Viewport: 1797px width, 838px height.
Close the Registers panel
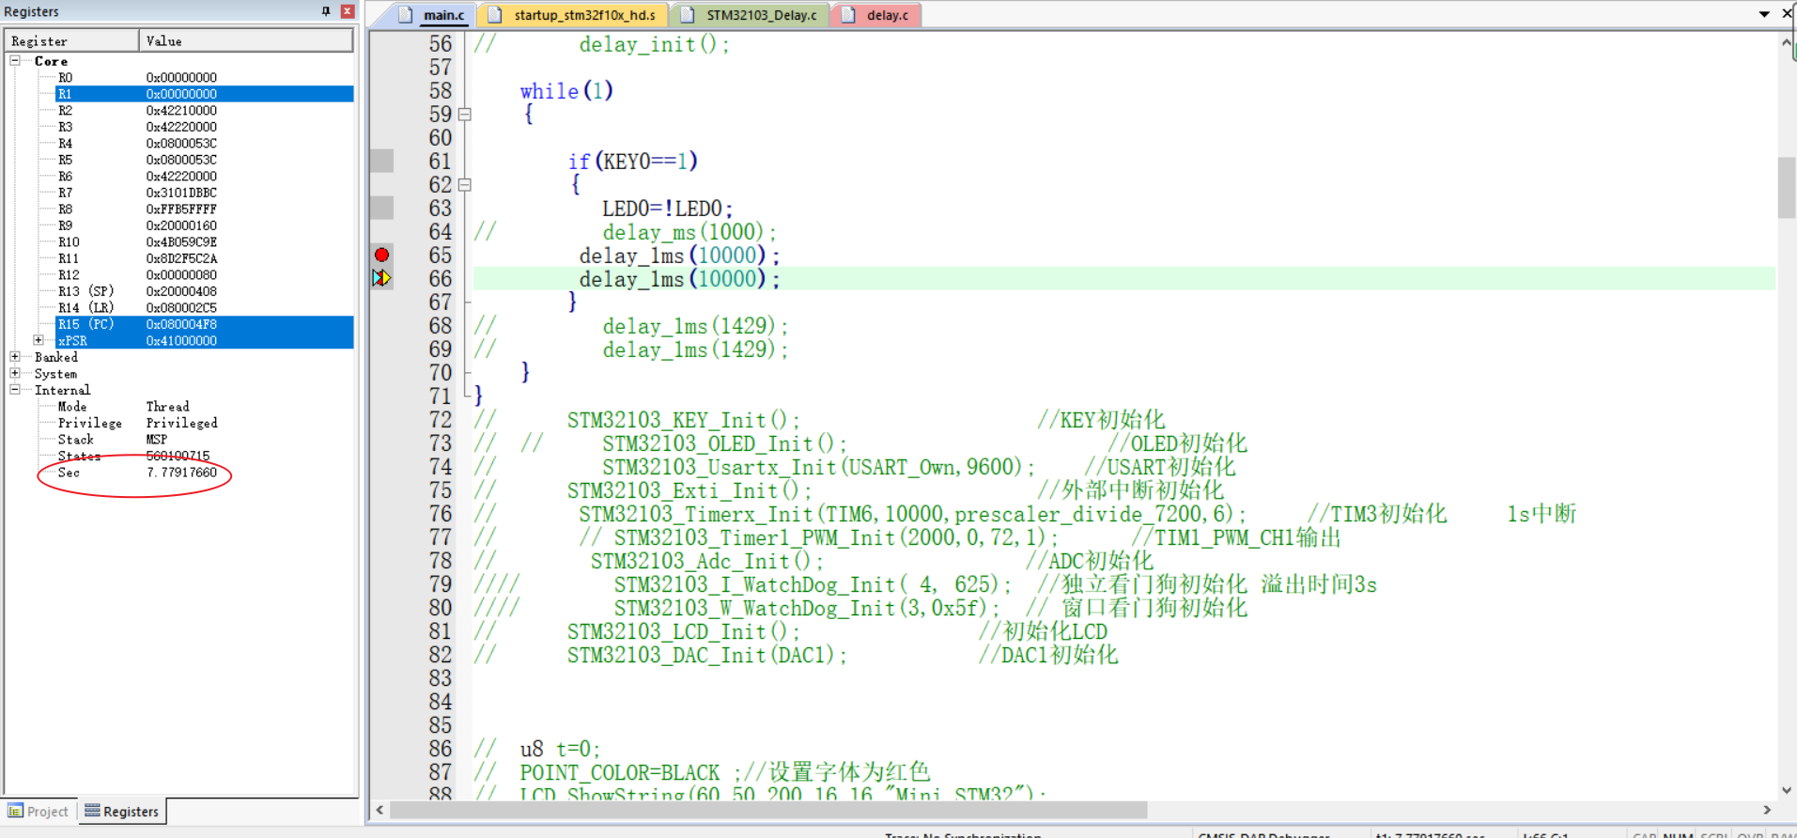(348, 11)
